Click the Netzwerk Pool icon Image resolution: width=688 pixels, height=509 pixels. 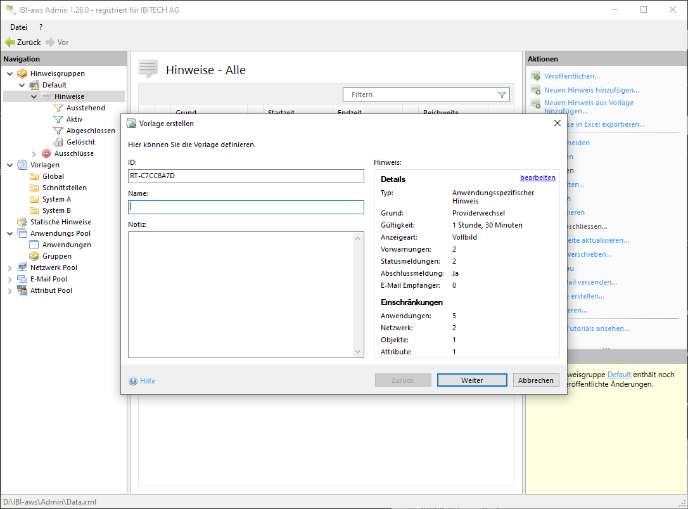click(x=23, y=267)
